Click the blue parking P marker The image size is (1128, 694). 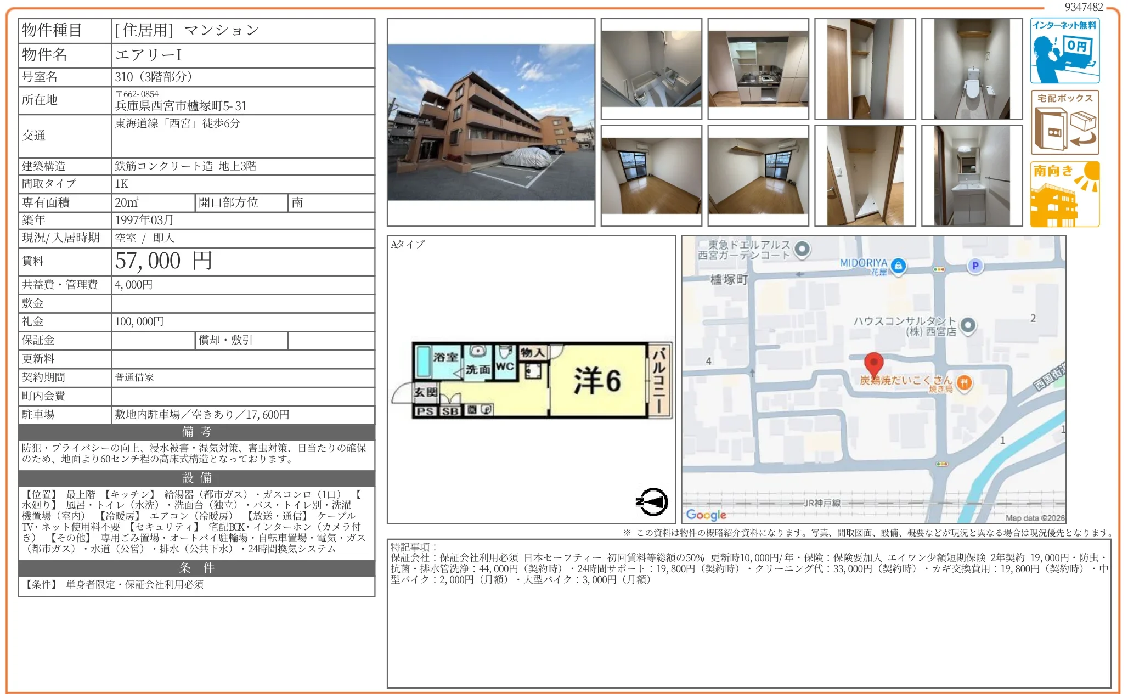point(975,266)
